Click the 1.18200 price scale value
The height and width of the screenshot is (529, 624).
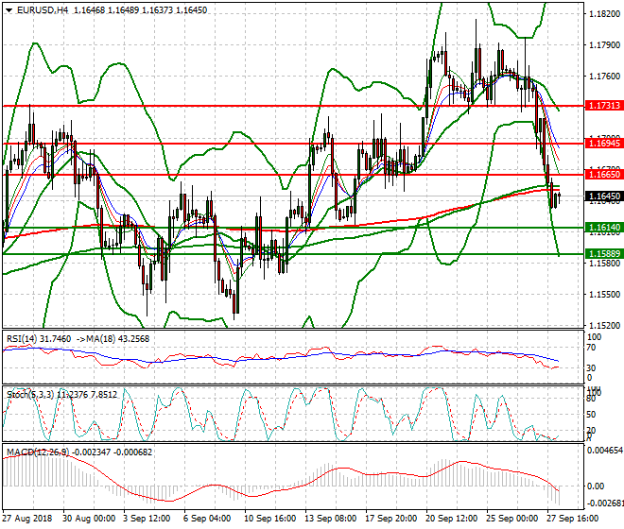point(604,14)
